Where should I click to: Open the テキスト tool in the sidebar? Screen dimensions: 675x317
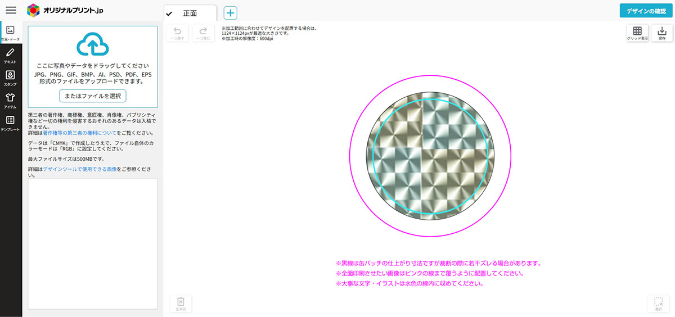point(10,55)
